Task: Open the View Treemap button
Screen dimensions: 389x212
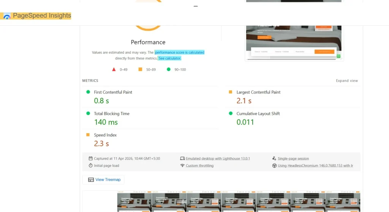Action: coord(104,180)
